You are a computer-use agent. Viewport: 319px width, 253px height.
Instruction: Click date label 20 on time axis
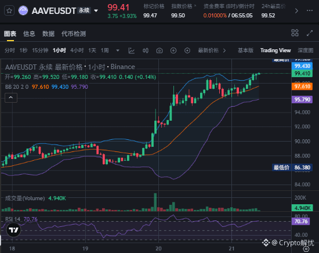[x=158, y=248]
